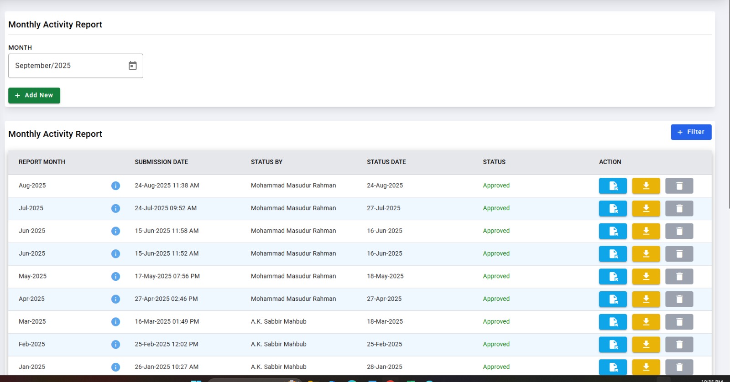Click the info icon for Apr-2025 row
Screen dimensions: 730x382
pyautogui.click(x=115, y=299)
